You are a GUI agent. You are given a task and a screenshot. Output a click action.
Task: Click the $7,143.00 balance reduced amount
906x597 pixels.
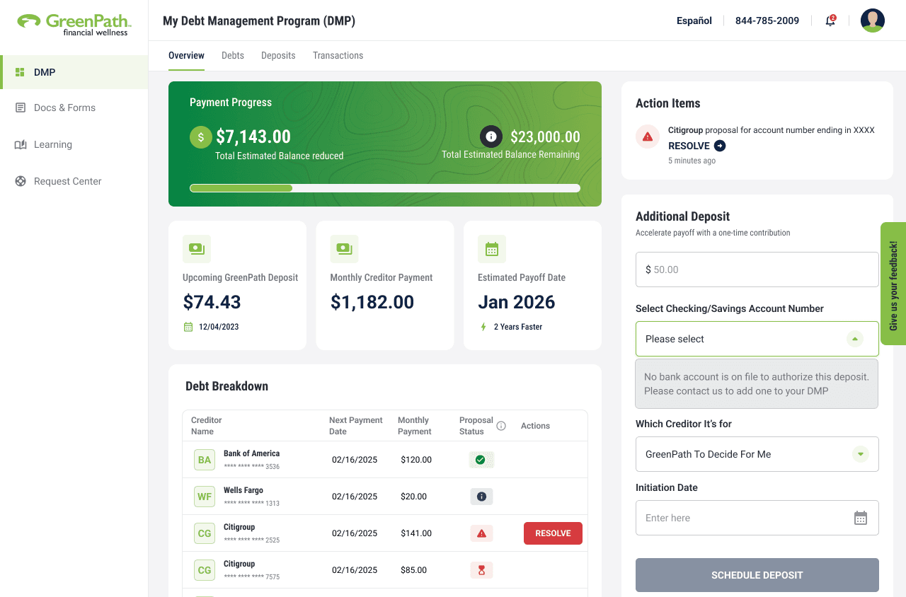253,137
